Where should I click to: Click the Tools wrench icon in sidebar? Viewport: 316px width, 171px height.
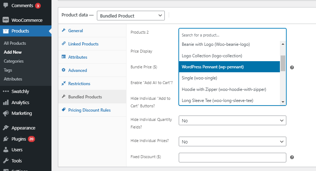6,161
